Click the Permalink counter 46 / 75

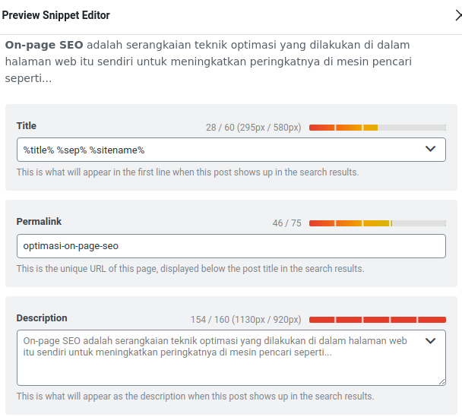coord(287,223)
